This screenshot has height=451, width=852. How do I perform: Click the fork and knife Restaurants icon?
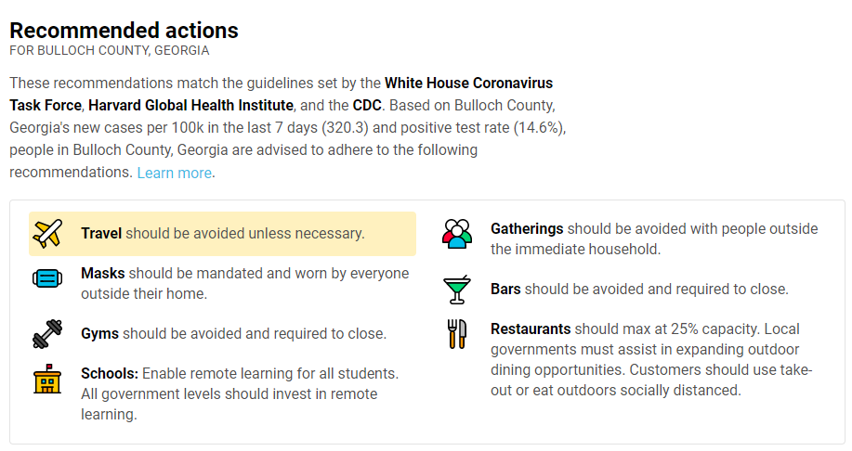(x=457, y=334)
